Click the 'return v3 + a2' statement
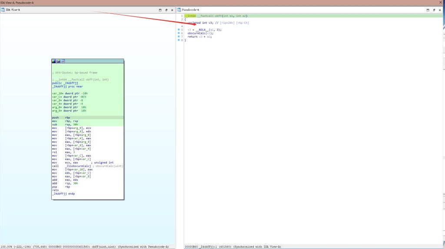 [199, 36]
